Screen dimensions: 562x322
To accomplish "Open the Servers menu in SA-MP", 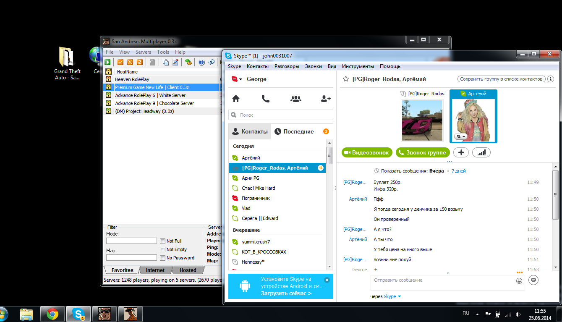I will pos(143,52).
